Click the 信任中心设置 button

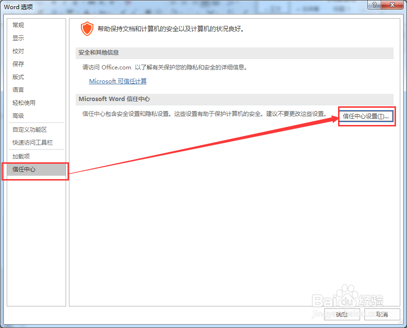pos(366,116)
